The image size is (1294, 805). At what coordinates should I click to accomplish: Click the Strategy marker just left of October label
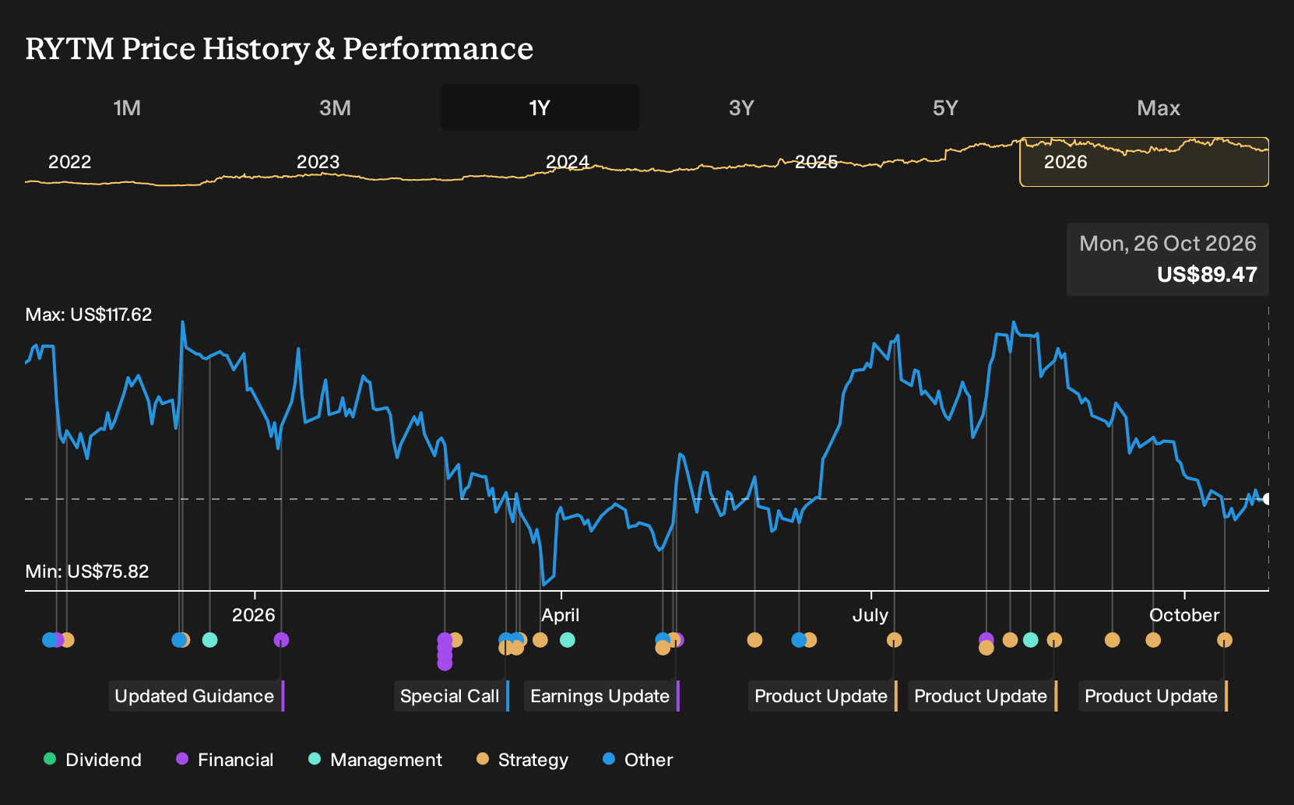coord(1153,640)
